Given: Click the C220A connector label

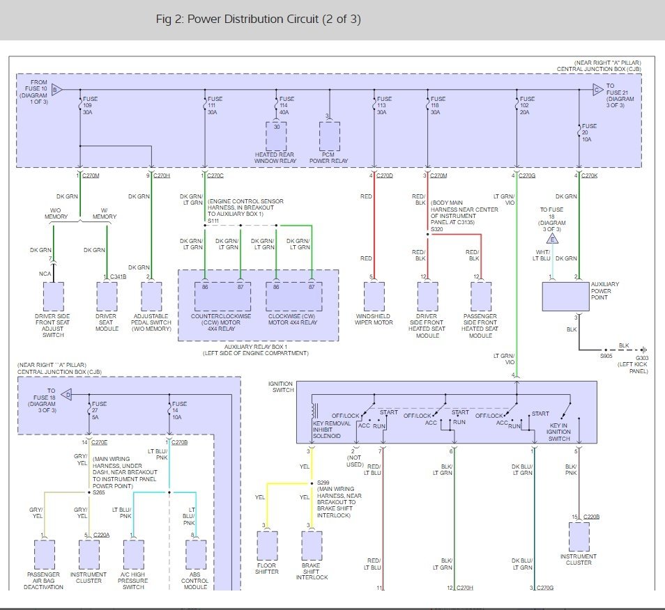Looking at the screenshot, I should coord(101,535).
